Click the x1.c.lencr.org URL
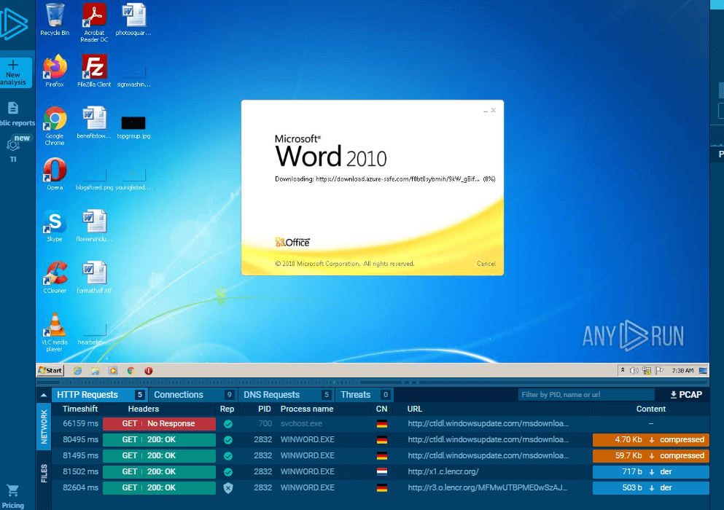724x510 pixels. tap(443, 471)
